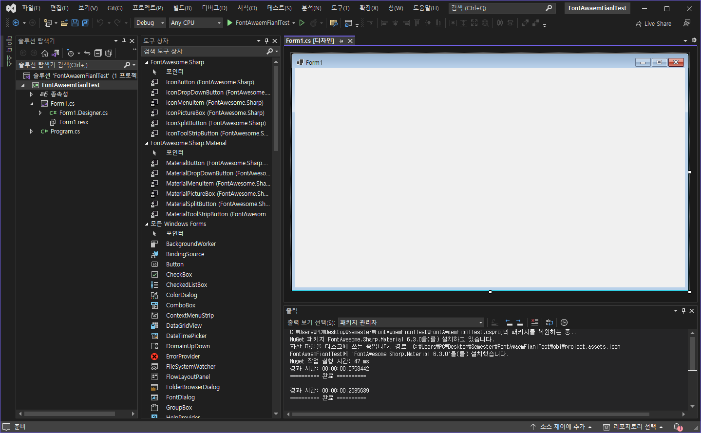Image resolution: width=701 pixels, height=433 pixels.
Task: Select IconButton in the Toolbox
Action: click(x=210, y=82)
